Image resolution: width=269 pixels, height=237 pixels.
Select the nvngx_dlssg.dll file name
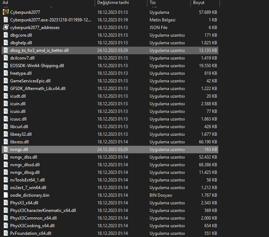point(25,172)
